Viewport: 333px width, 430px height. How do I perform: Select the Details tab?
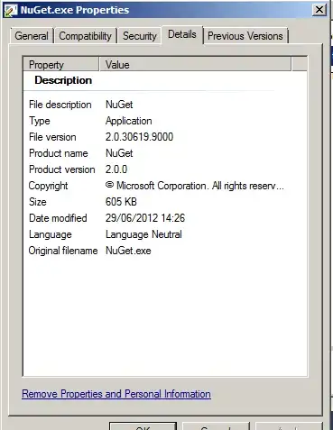tap(182, 34)
